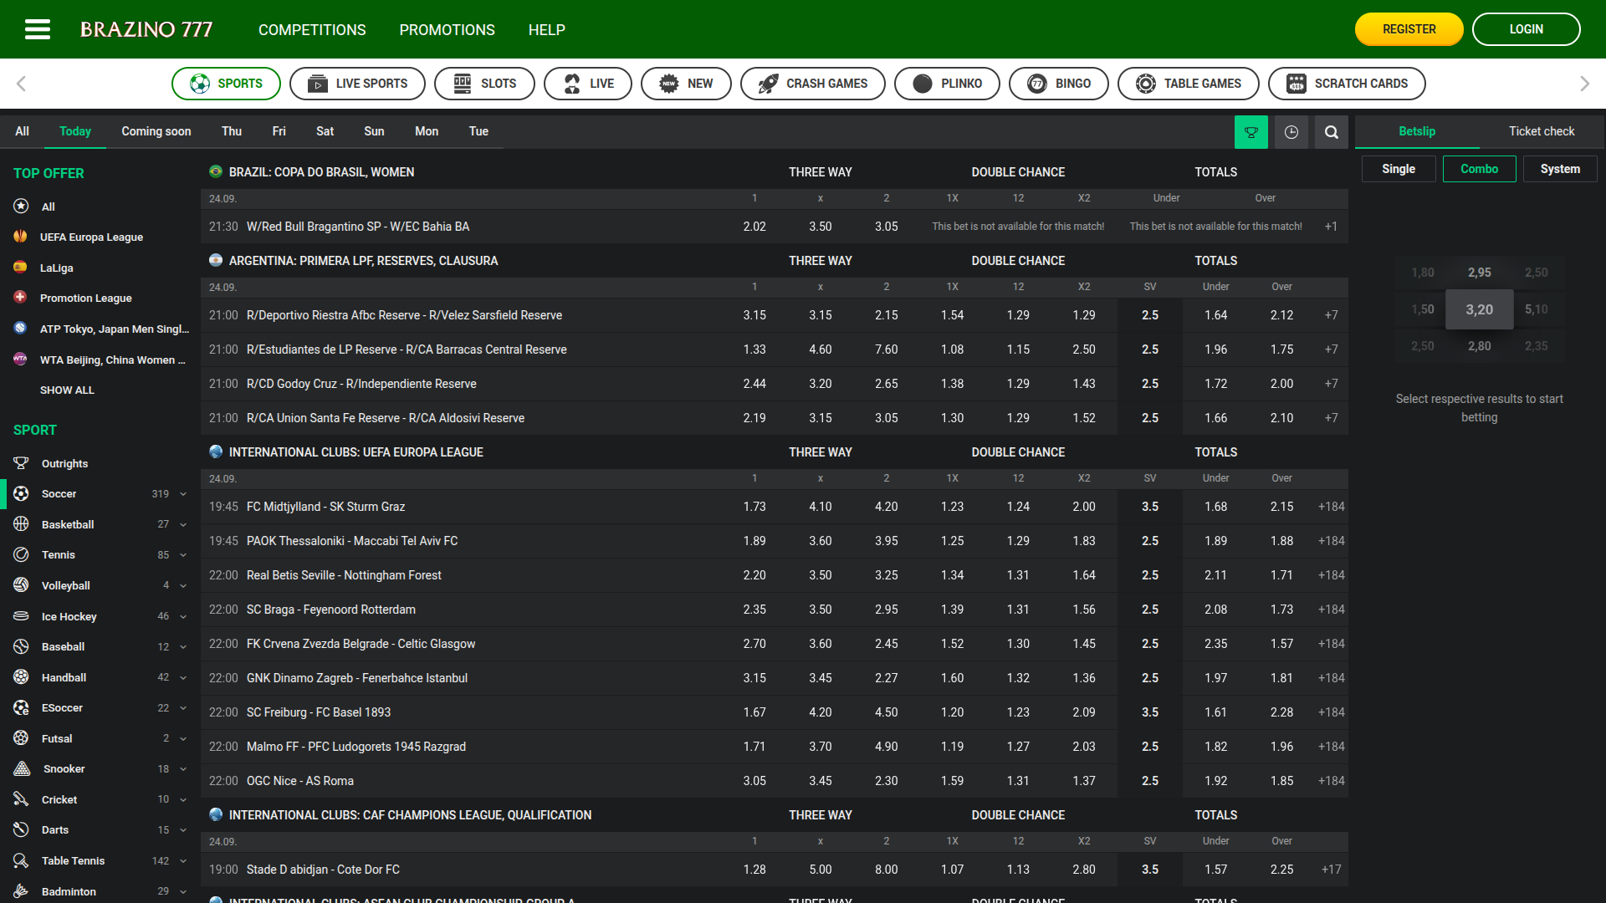Pick odds 1.73 for FC Midtjylland win

pyautogui.click(x=754, y=507)
